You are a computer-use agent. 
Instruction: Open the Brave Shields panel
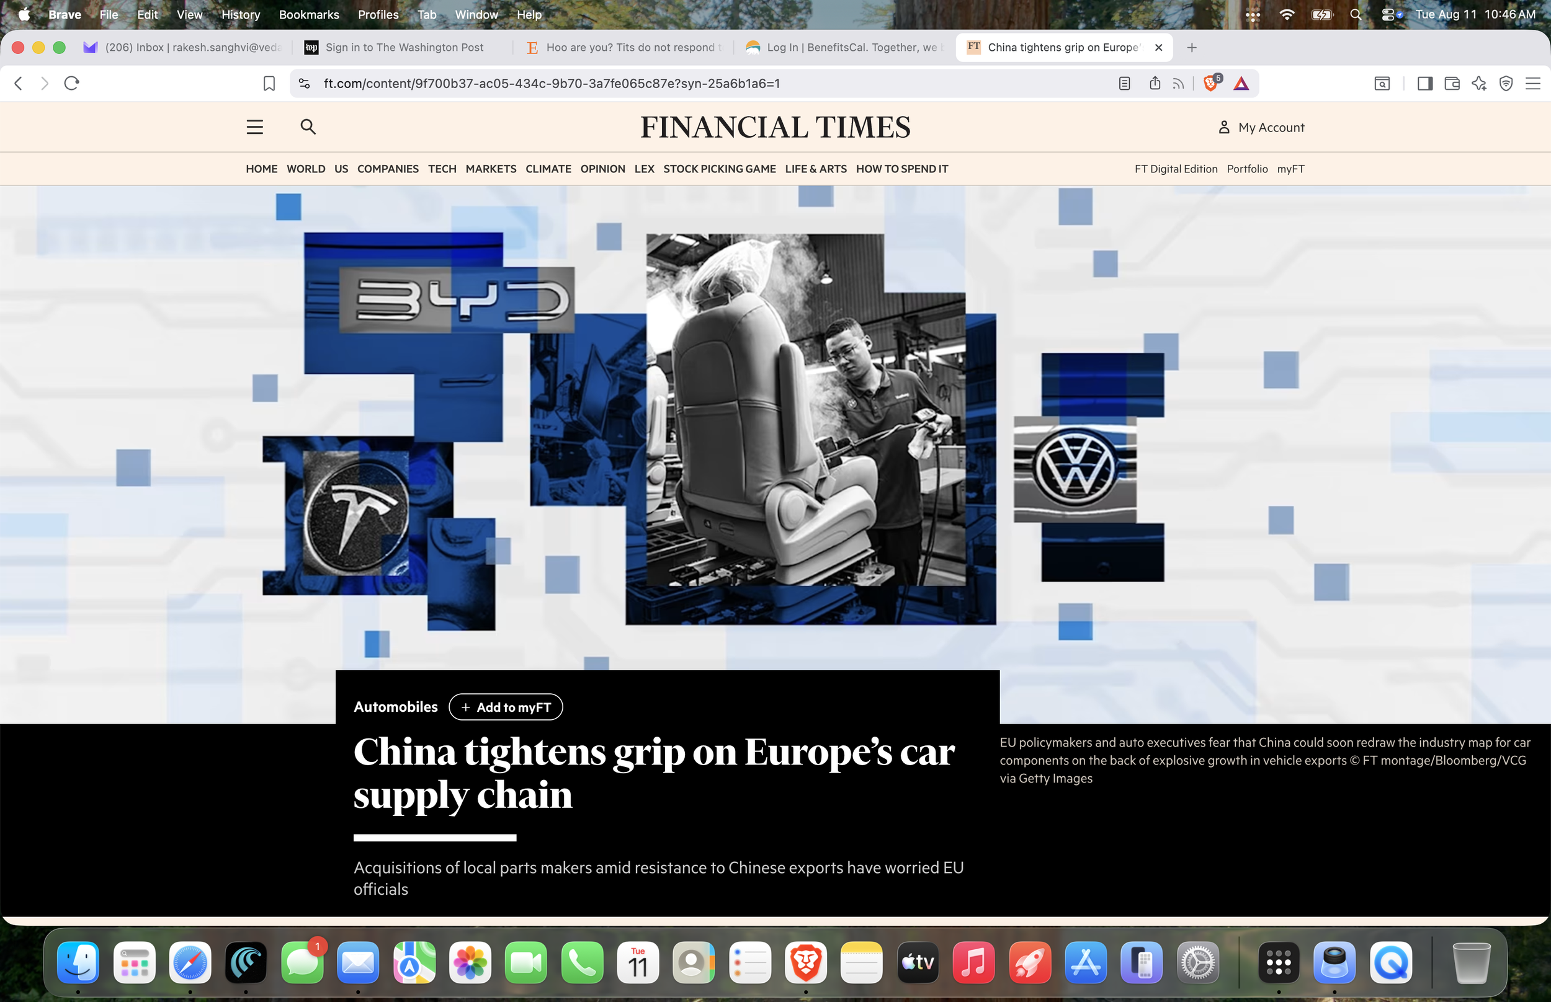tap(1211, 82)
